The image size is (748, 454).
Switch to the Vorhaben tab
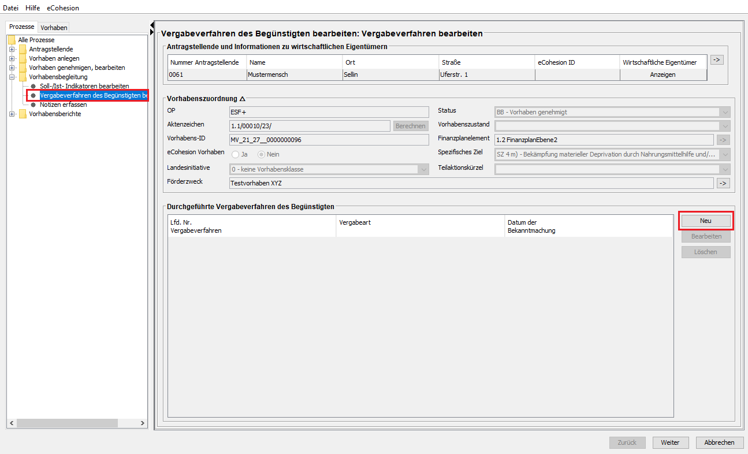(54, 28)
